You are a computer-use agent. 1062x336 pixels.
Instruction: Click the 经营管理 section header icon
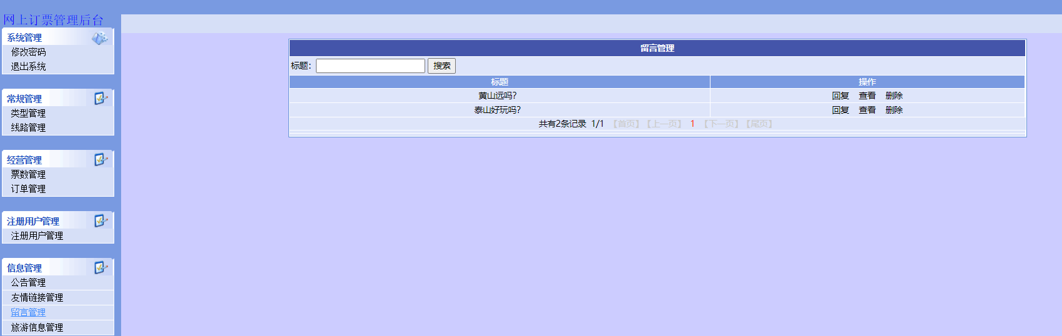pos(101,160)
